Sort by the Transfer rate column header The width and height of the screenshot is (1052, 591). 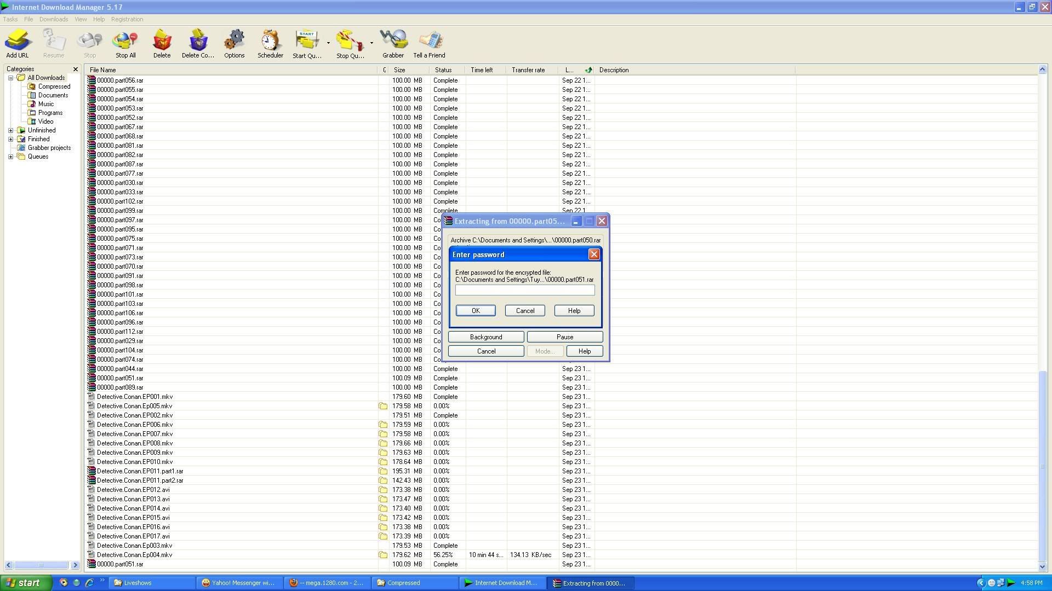pos(532,70)
